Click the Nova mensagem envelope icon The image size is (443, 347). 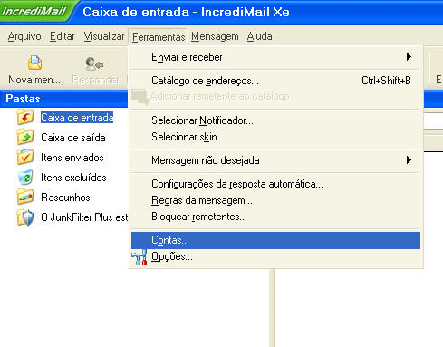pos(34,63)
